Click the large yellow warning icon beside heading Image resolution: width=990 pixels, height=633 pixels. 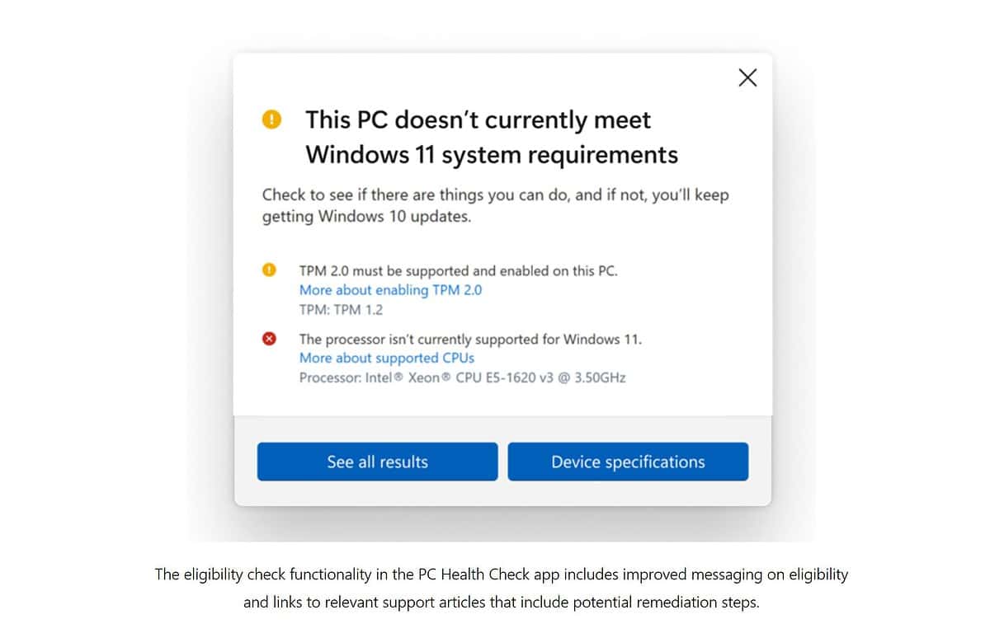(271, 120)
